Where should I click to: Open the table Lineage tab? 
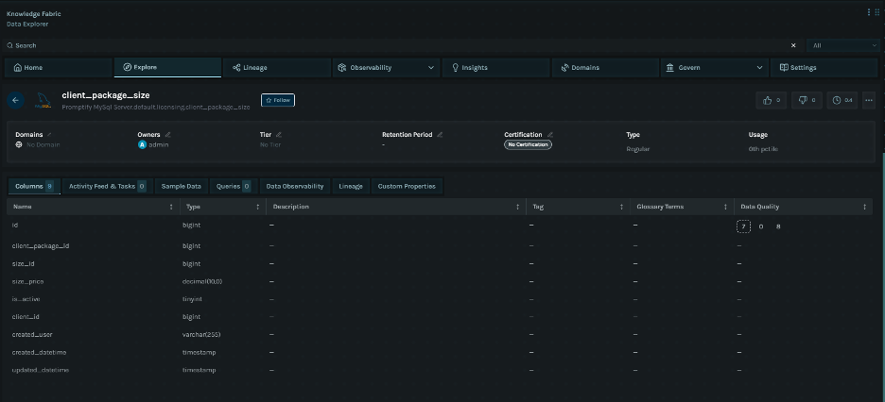pos(351,186)
